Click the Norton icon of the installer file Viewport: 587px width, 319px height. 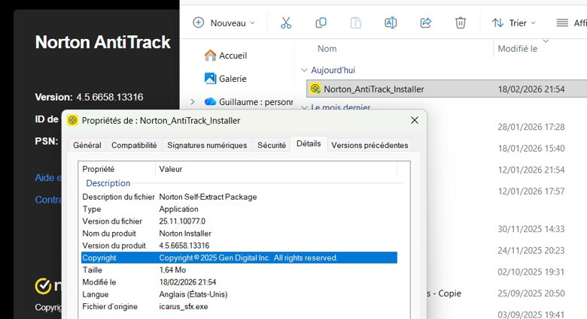pos(315,89)
